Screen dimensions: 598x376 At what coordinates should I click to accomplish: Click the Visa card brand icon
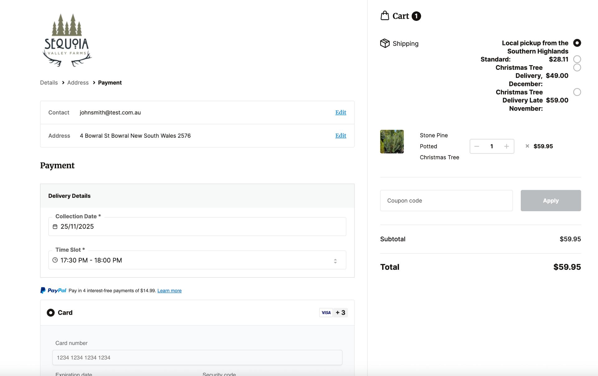click(326, 312)
